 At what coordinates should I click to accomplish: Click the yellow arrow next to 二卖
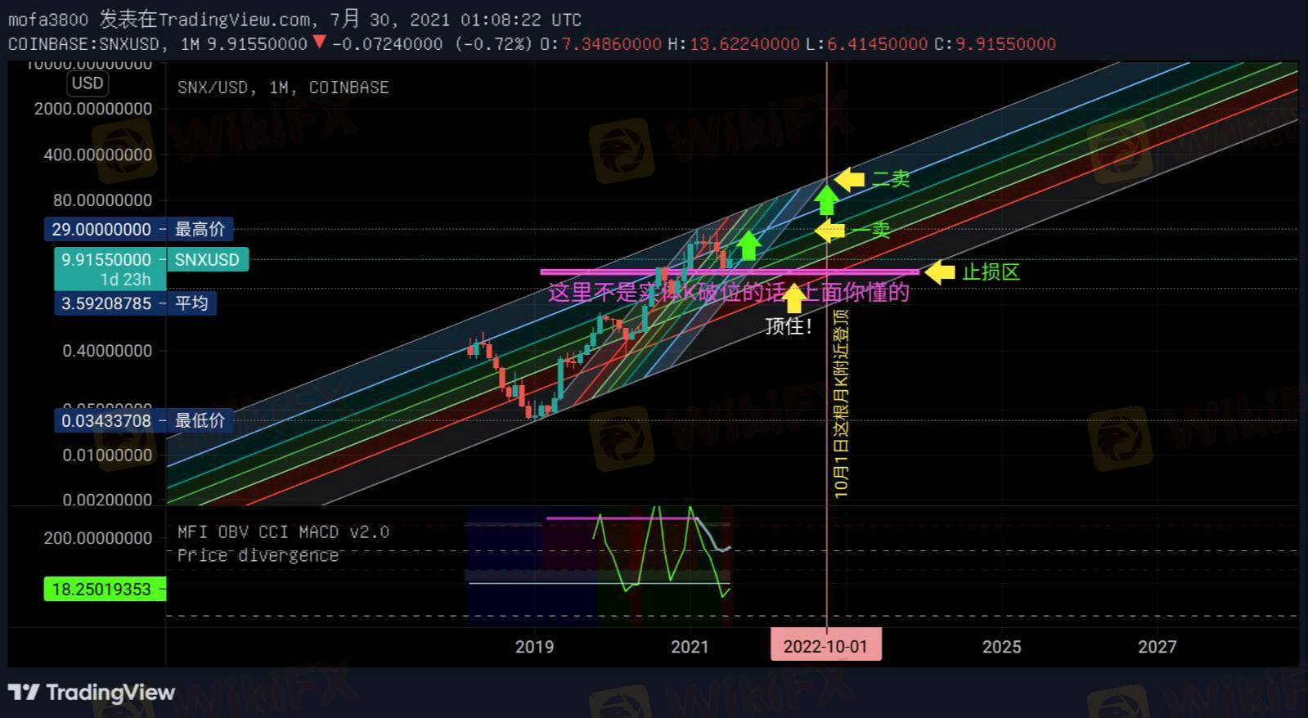pyautogui.click(x=850, y=179)
